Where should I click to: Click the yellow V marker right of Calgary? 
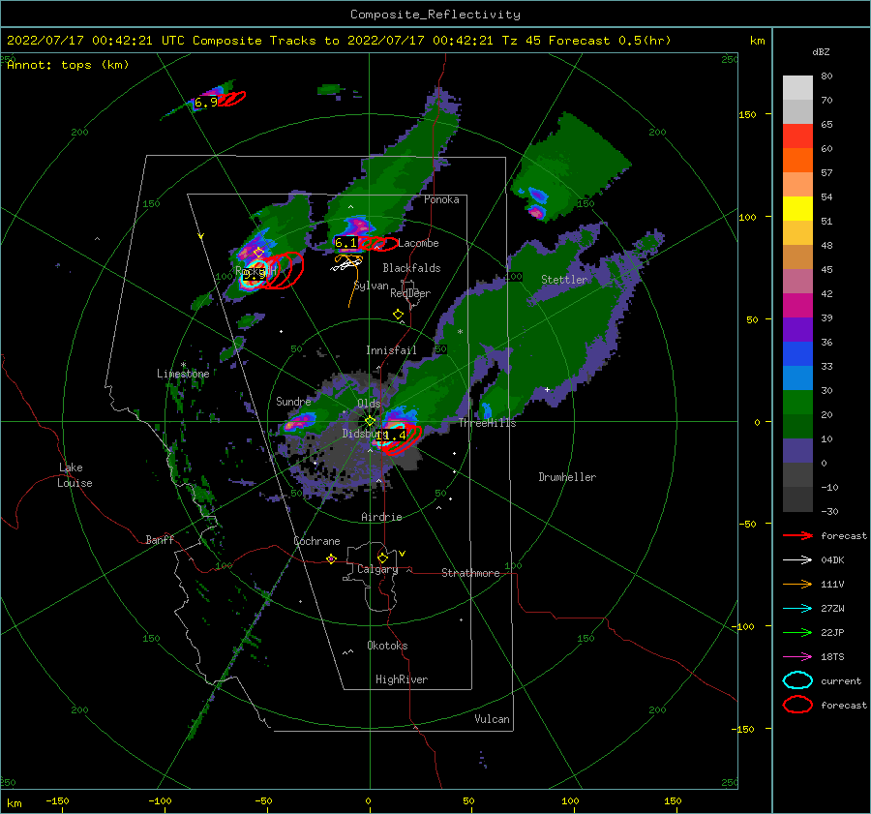click(403, 554)
